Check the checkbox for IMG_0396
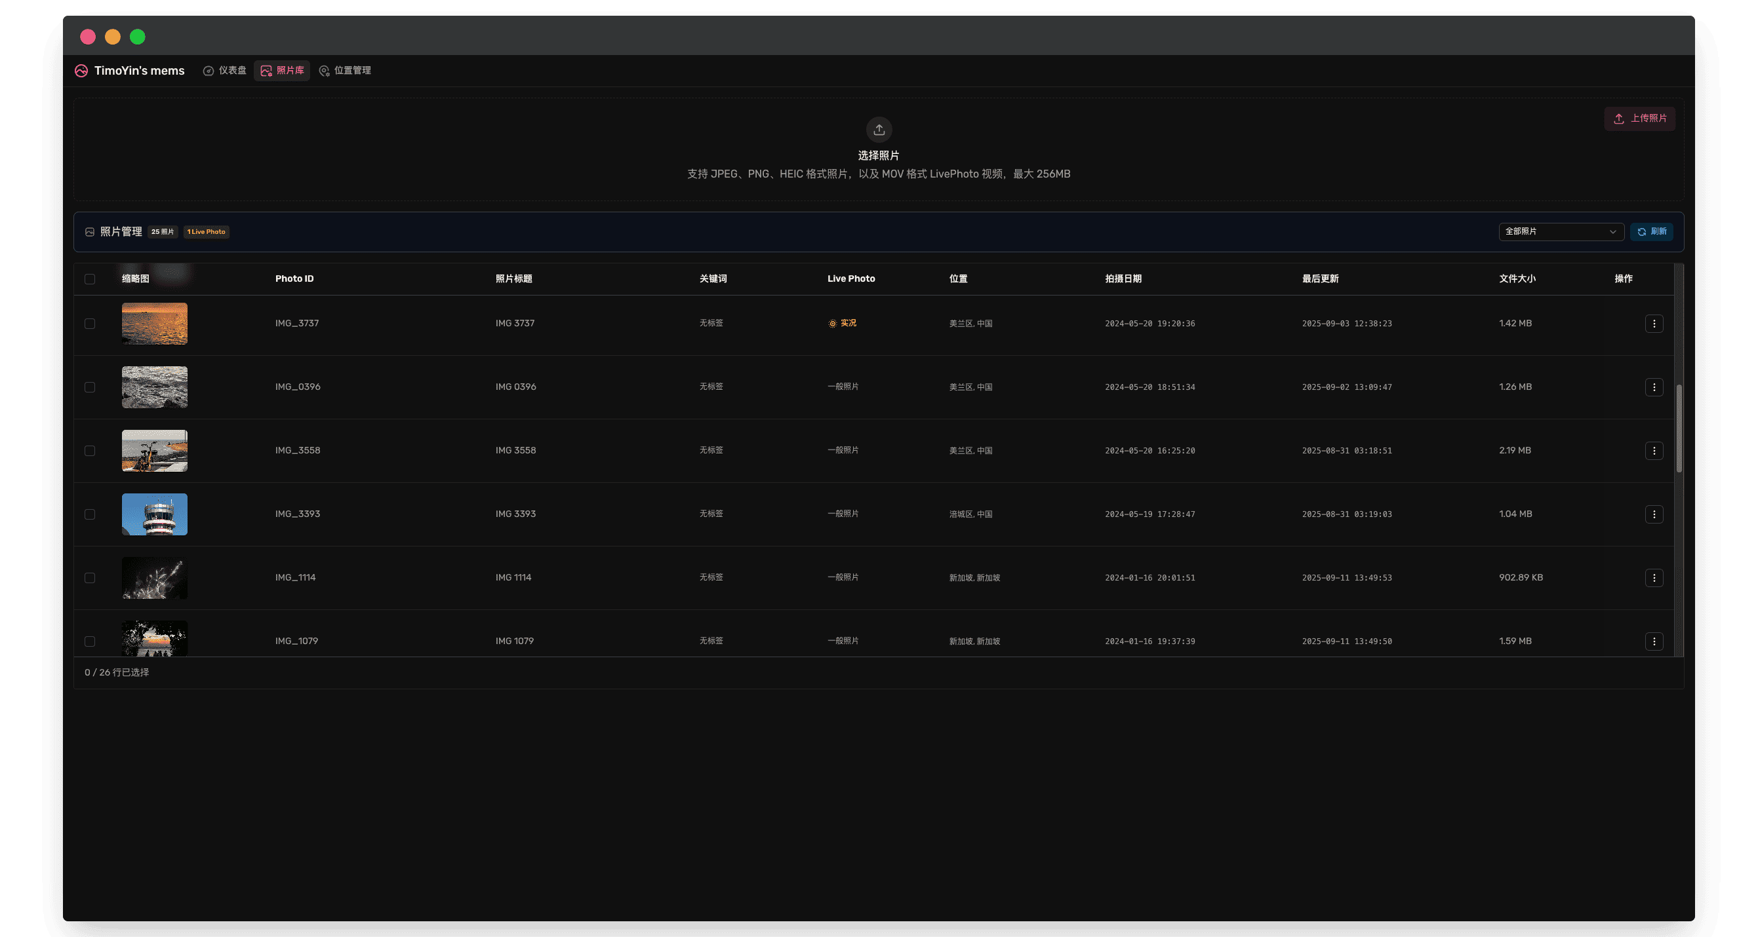Image resolution: width=1758 pixels, height=937 pixels. tap(89, 387)
